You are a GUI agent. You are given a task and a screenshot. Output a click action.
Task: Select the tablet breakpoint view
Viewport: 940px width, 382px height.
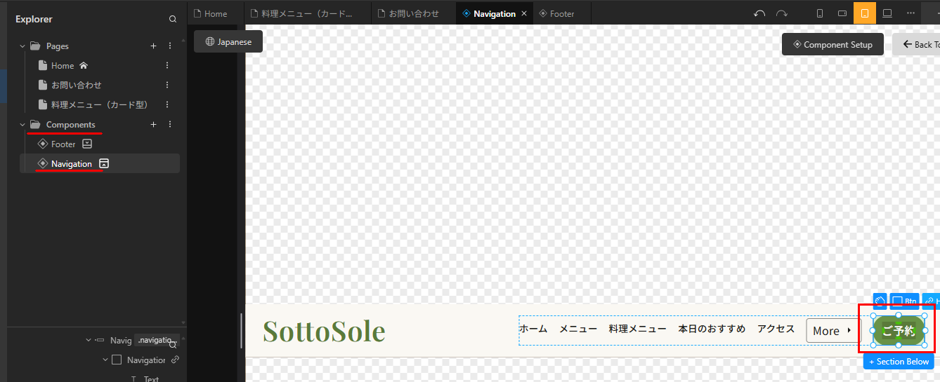click(865, 13)
